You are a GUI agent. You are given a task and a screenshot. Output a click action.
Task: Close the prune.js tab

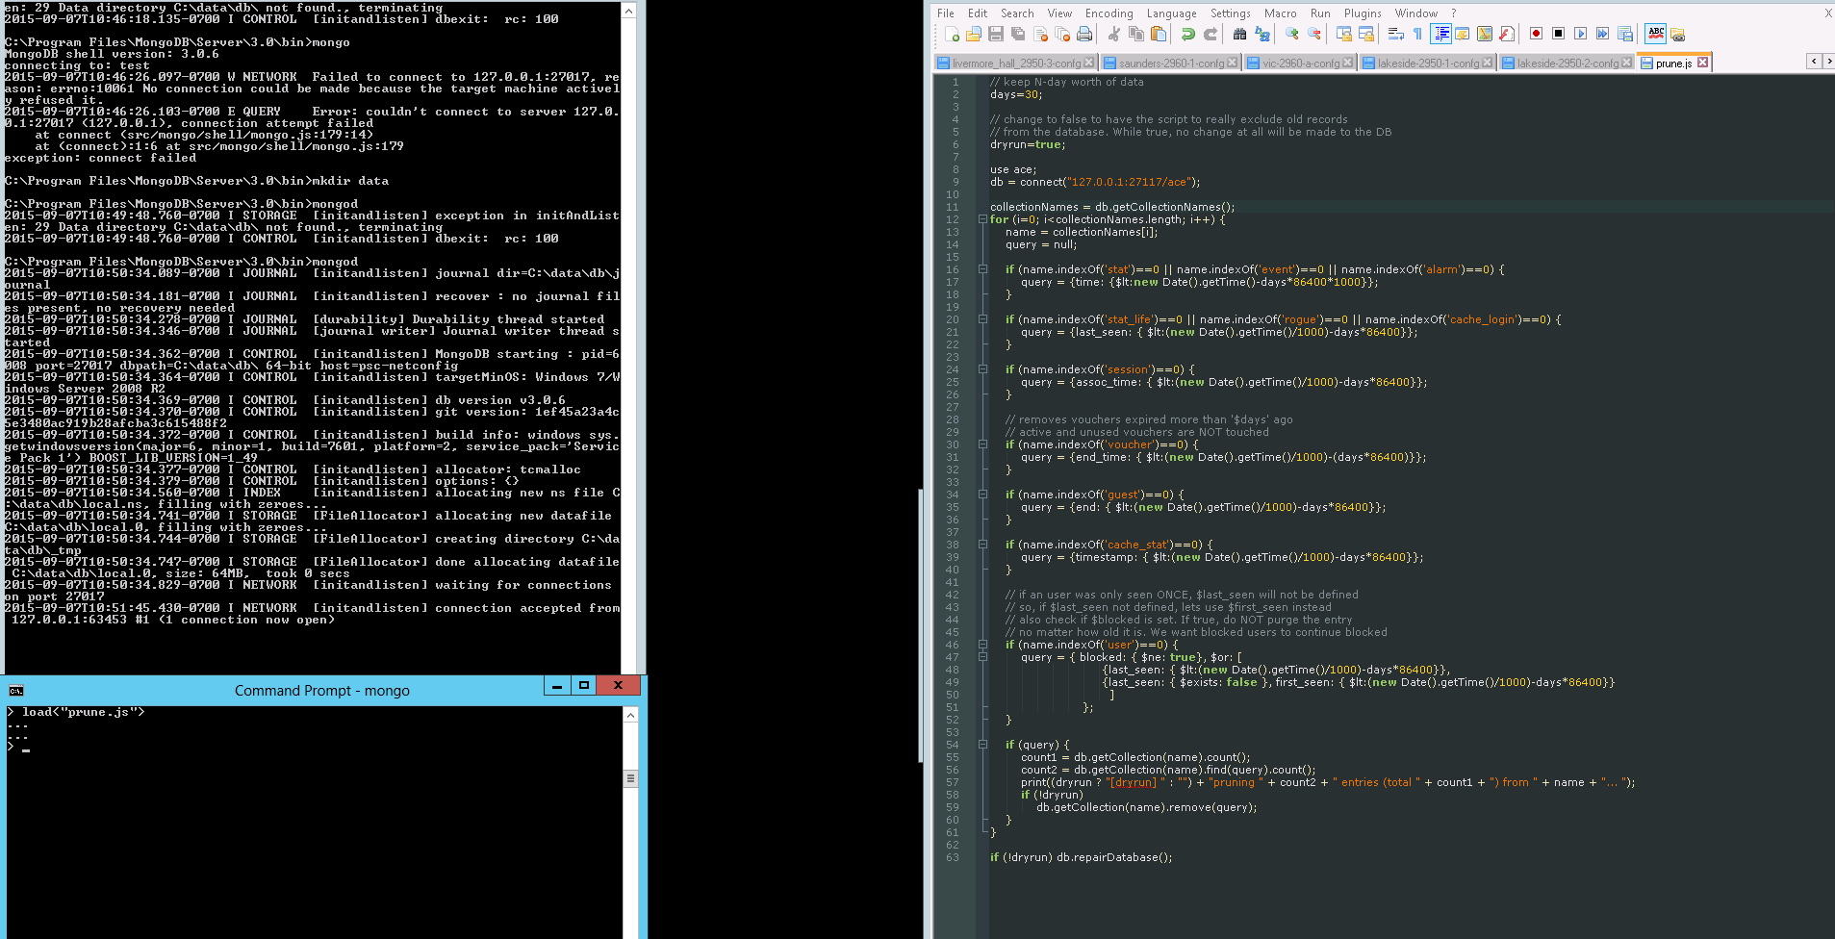[1702, 63]
